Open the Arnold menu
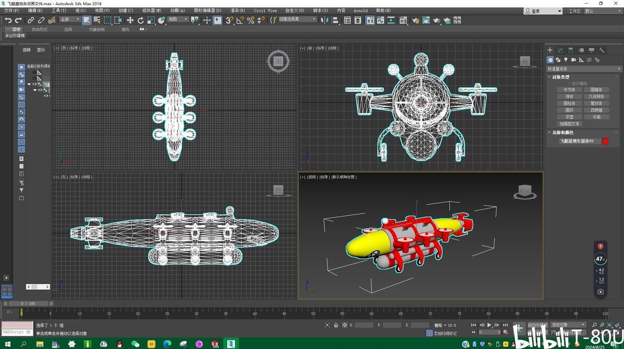The image size is (624, 349). pyautogui.click(x=361, y=11)
